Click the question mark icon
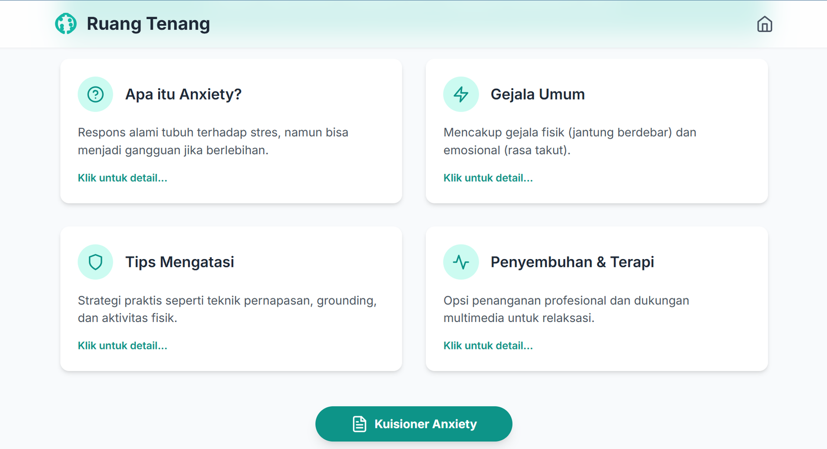The image size is (827, 449). [96, 94]
